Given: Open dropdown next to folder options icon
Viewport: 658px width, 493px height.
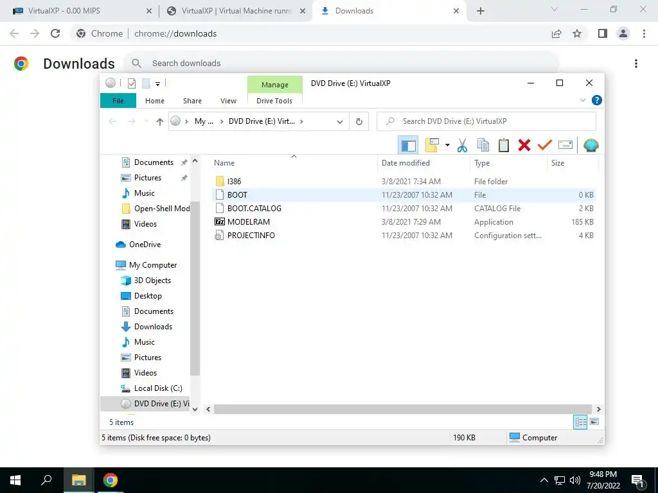Looking at the screenshot, I should pos(447,146).
